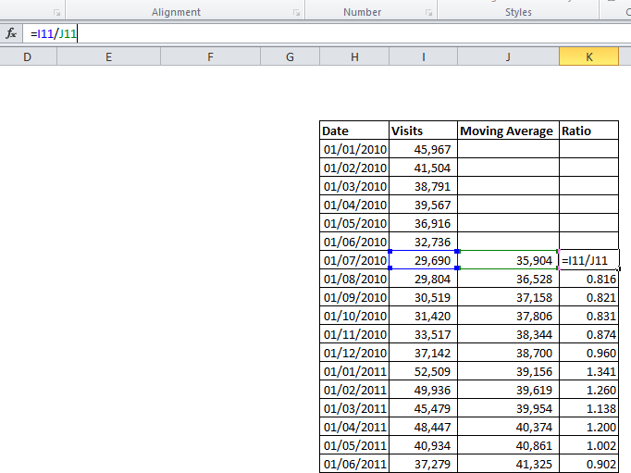This screenshot has width=631, height=473.
Task: Select column E header
Action: [108, 57]
